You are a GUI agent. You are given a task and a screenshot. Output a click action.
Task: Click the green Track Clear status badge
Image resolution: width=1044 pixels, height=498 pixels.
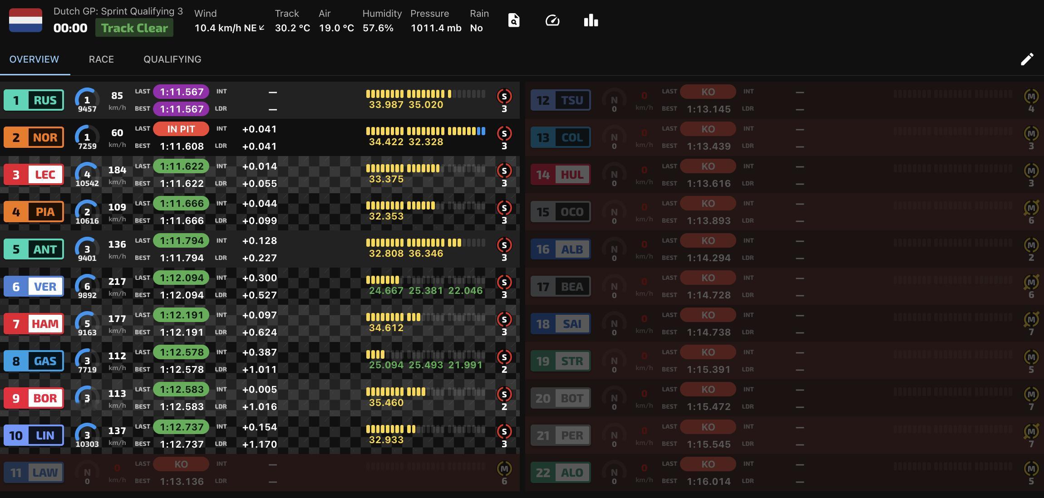[134, 28]
